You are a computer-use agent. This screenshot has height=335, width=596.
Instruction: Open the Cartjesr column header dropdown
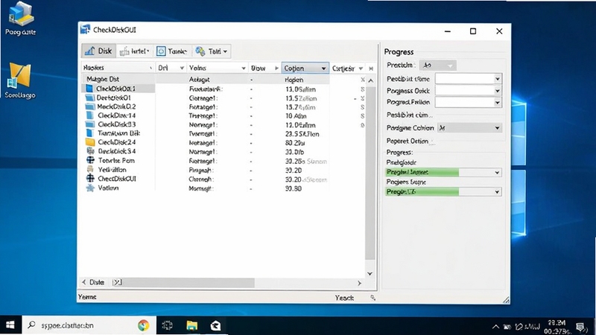point(361,68)
